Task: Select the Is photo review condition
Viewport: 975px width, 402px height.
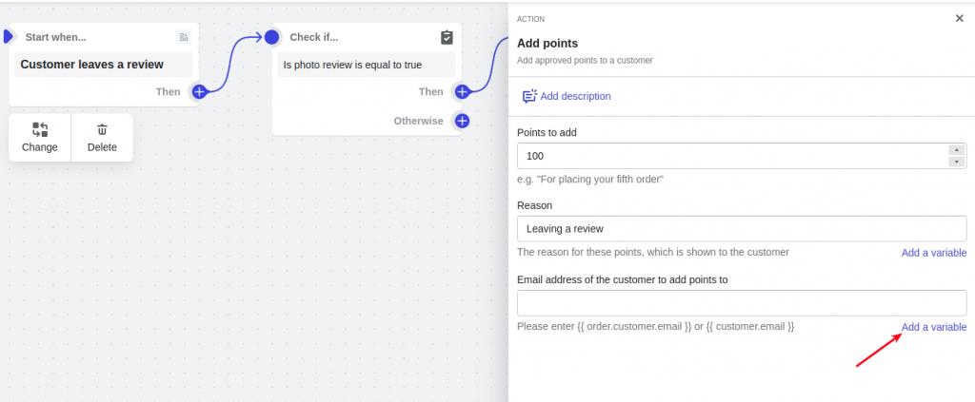Action: [x=367, y=65]
